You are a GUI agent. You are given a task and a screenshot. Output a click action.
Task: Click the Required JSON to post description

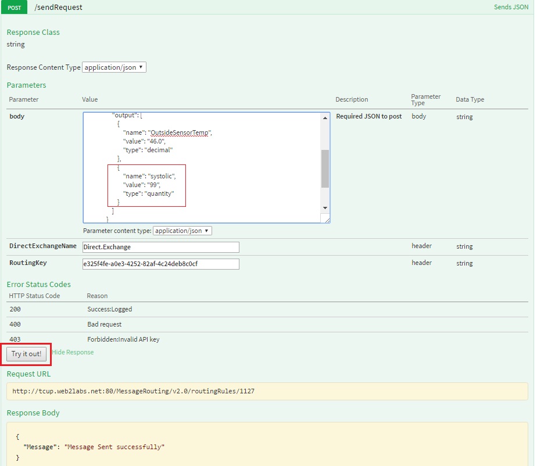(x=369, y=116)
